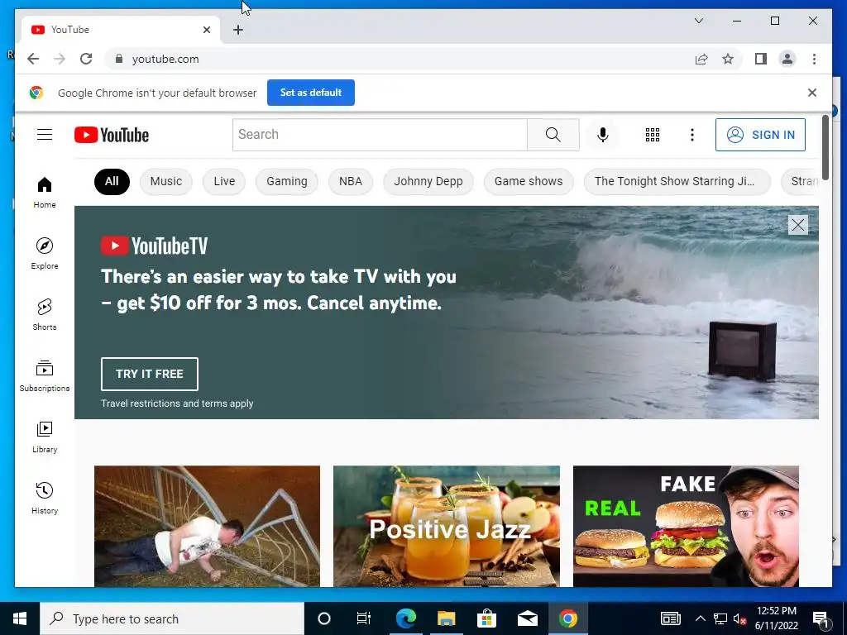Click the SIGN IN button
847x635 pixels.
pyautogui.click(x=760, y=135)
